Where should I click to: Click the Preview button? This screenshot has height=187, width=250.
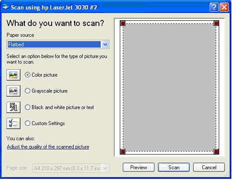click(138, 167)
